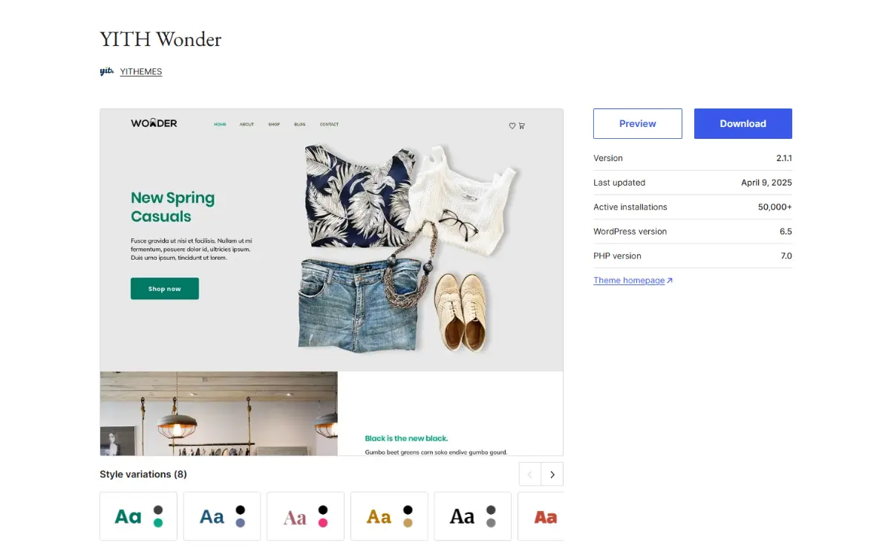
Task: Choose the pink serif style variation
Action: [305, 516]
